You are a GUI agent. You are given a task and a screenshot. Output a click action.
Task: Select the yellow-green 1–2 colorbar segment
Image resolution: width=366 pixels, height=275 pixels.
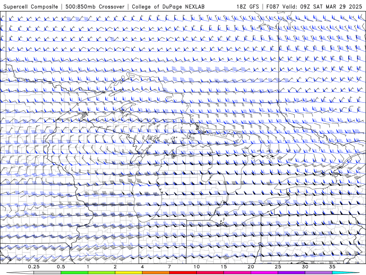101,273
